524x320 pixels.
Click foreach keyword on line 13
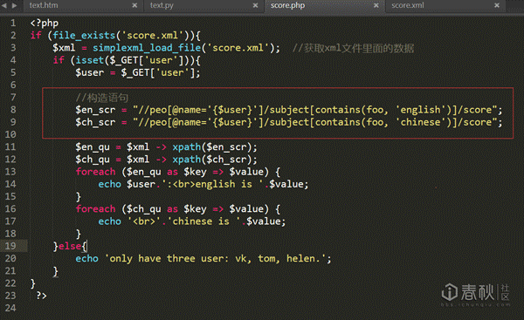[95, 172]
